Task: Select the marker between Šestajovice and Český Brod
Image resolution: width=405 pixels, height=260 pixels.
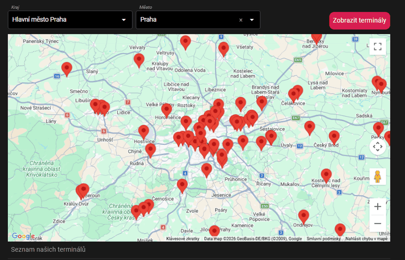Action: (x=310, y=128)
